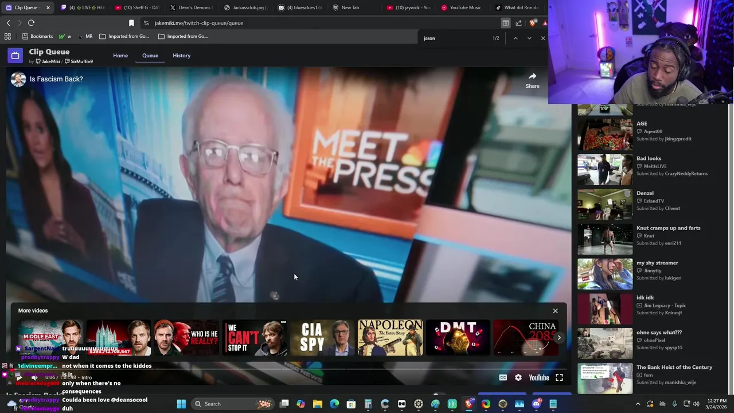Open the MR bookmark
734x413 pixels.
click(x=85, y=36)
